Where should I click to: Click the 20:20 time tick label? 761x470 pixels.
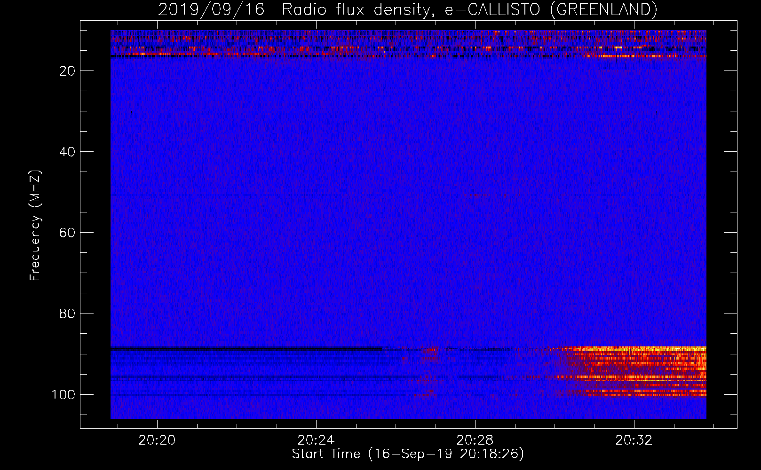coord(157,440)
